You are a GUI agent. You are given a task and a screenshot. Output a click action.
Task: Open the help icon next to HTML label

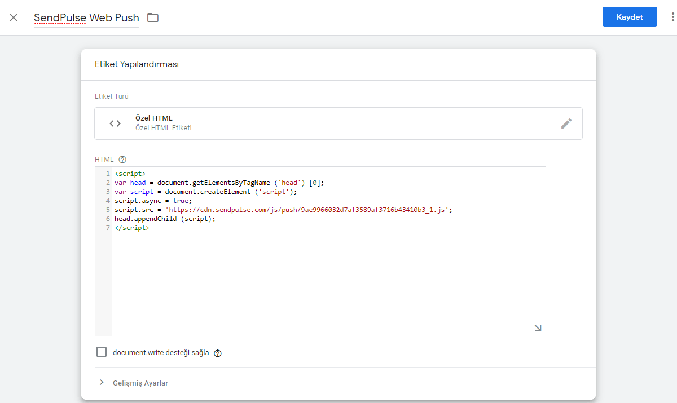(x=122, y=160)
